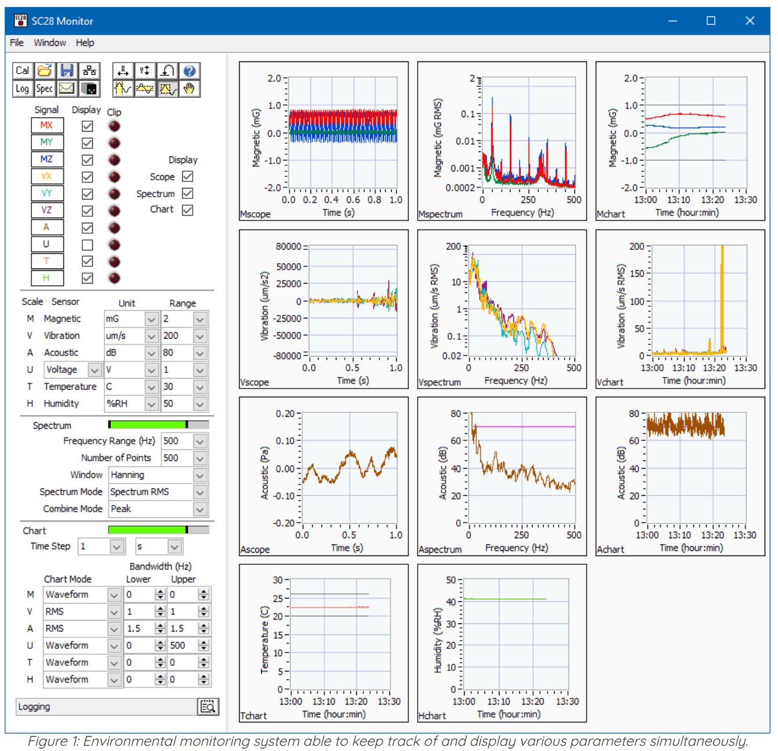
Task: Click the MZ clip indicator LED
Action: 114,159
